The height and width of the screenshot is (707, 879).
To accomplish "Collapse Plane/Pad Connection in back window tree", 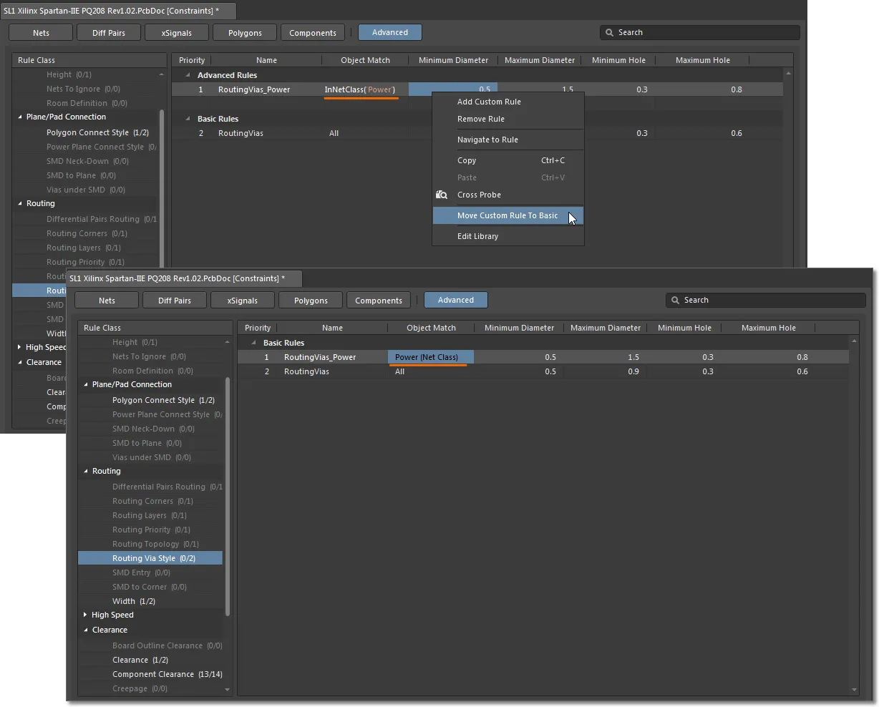I will click(20, 117).
